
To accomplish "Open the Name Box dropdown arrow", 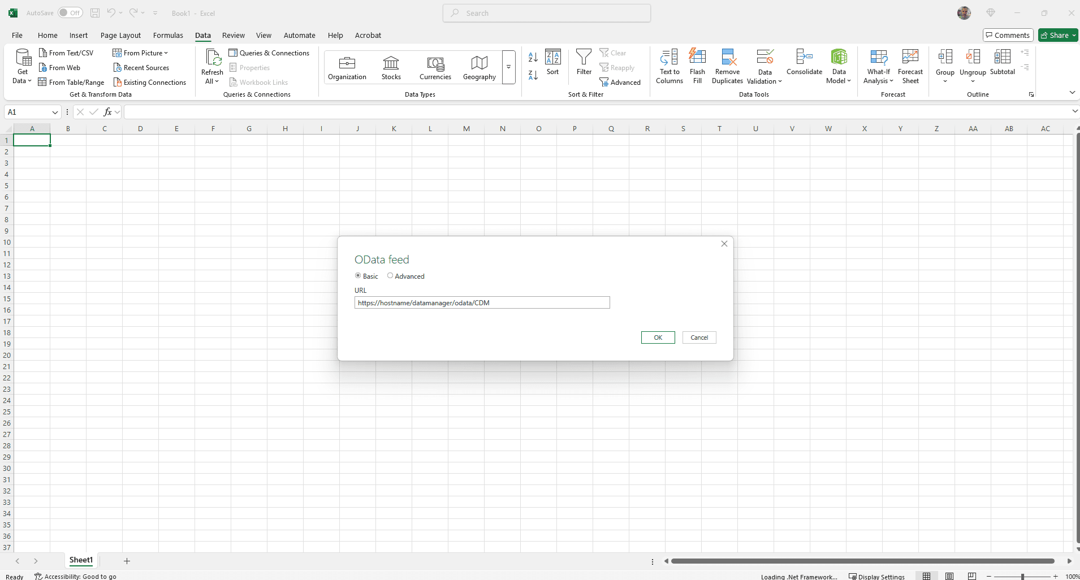I will (55, 112).
